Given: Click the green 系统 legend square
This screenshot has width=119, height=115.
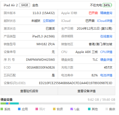Looking at the screenshot, I should pos(2,109).
